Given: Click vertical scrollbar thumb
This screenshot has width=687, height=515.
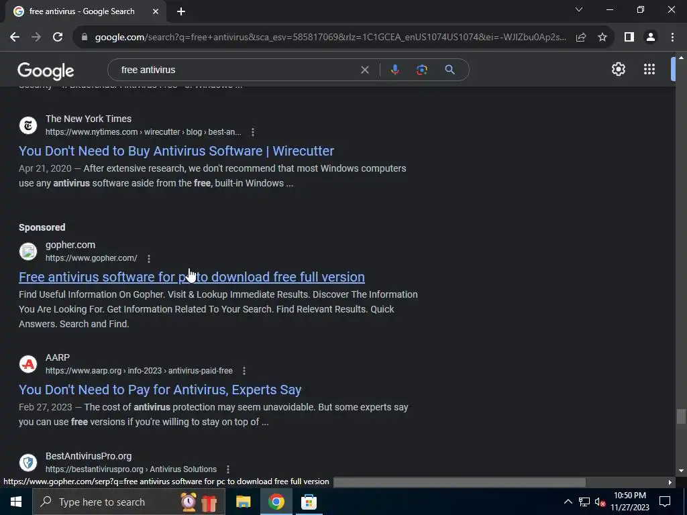Looking at the screenshot, I should [x=680, y=416].
